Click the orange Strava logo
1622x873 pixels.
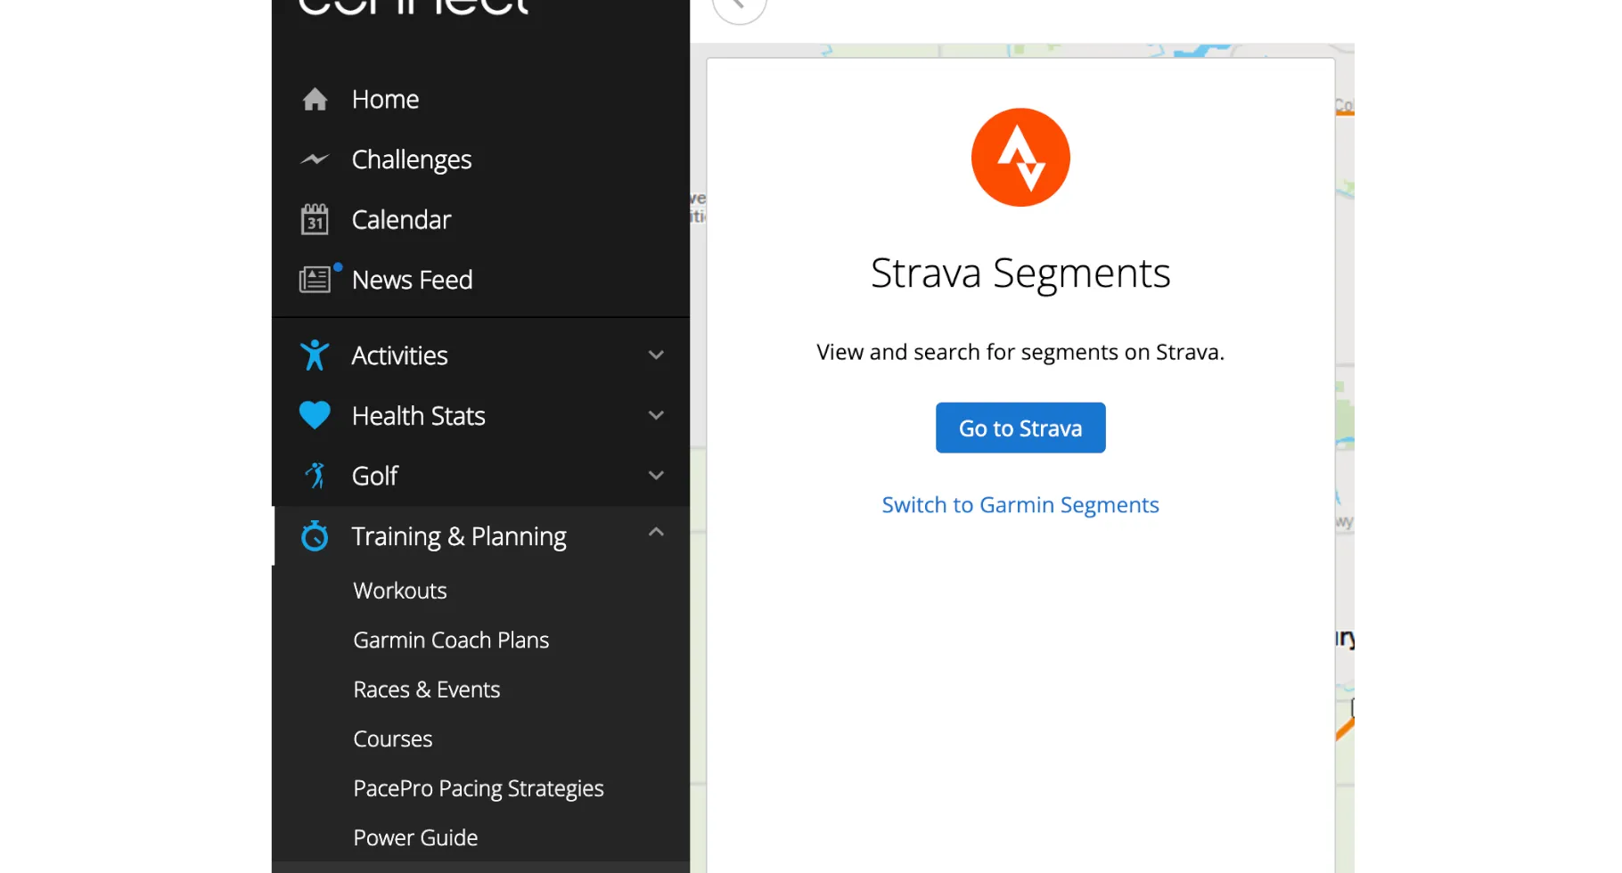(1020, 157)
